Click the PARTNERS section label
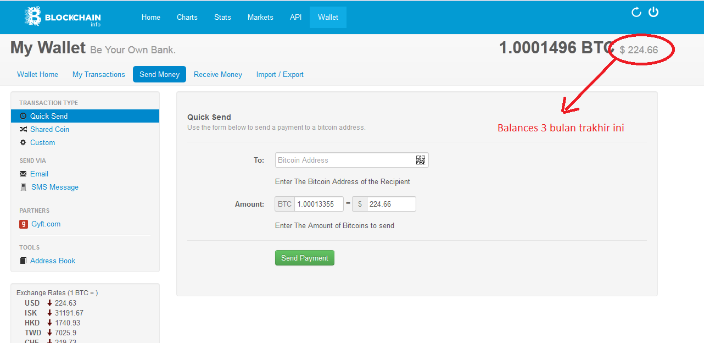The image size is (704, 343). 34,211
